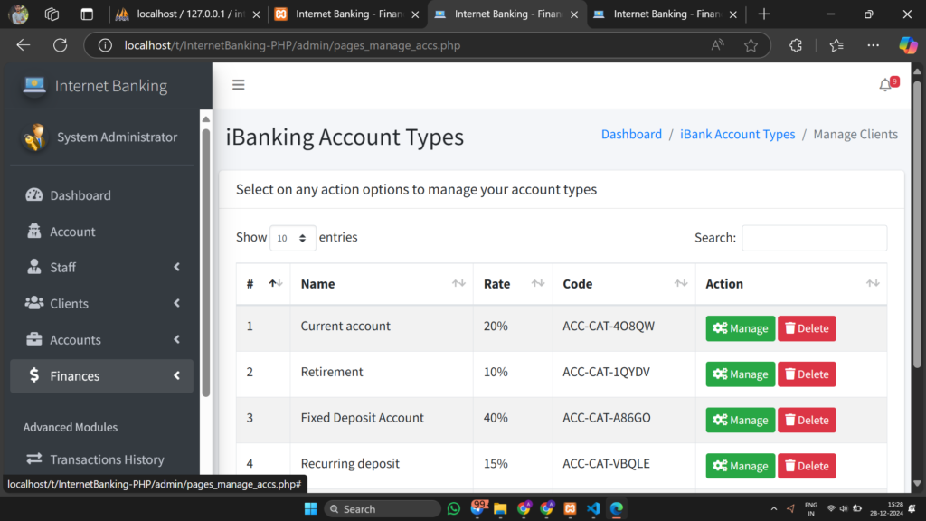Sort table by Code column
The image size is (926, 521).
pyautogui.click(x=624, y=283)
